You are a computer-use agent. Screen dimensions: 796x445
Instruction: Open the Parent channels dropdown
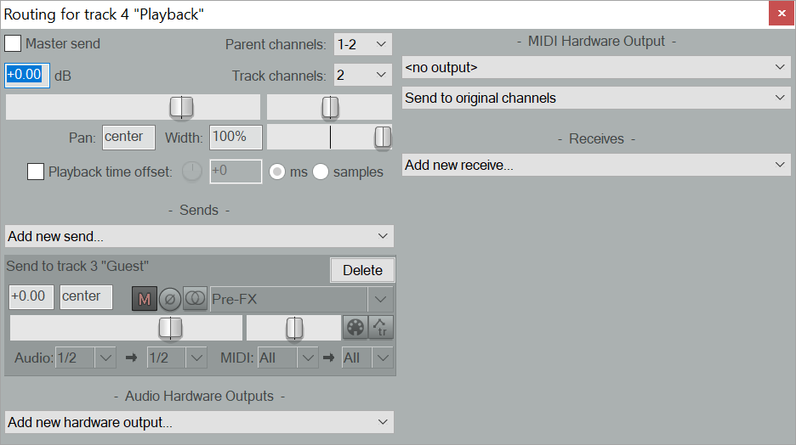pyautogui.click(x=362, y=44)
